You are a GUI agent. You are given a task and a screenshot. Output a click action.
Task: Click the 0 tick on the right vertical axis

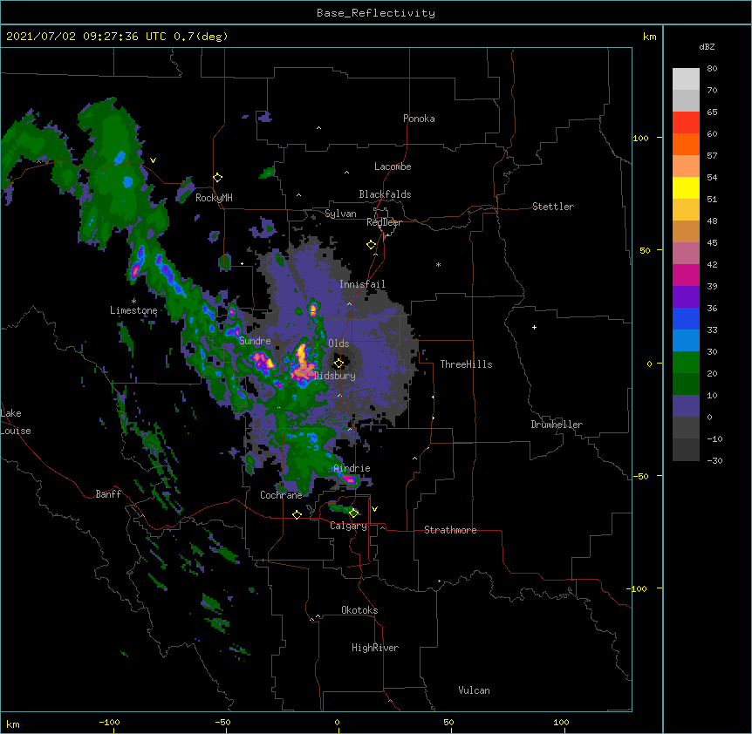[x=649, y=364]
